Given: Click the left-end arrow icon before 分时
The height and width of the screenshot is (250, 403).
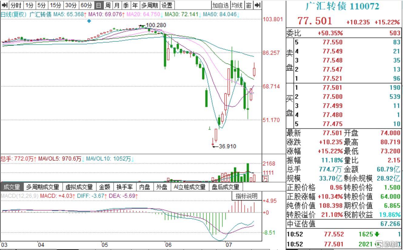Looking at the screenshot, I should click(x=4, y=5).
